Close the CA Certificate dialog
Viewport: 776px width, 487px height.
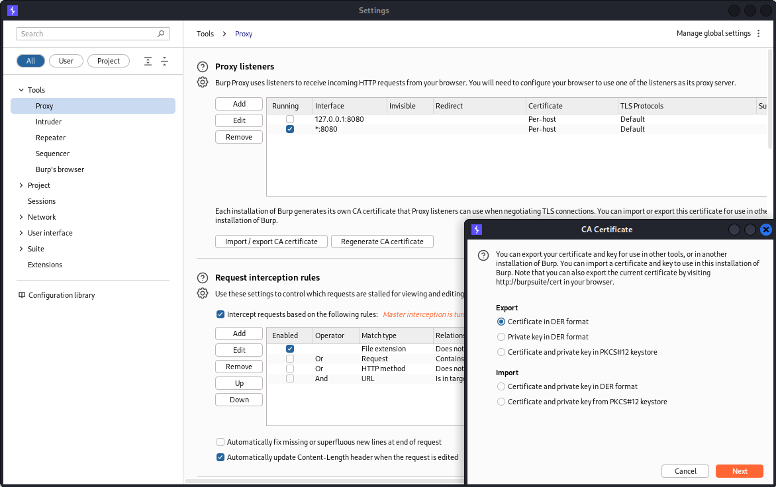(x=765, y=230)
